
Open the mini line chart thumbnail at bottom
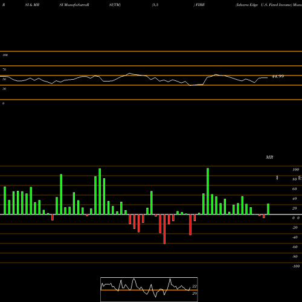(149, 289)
